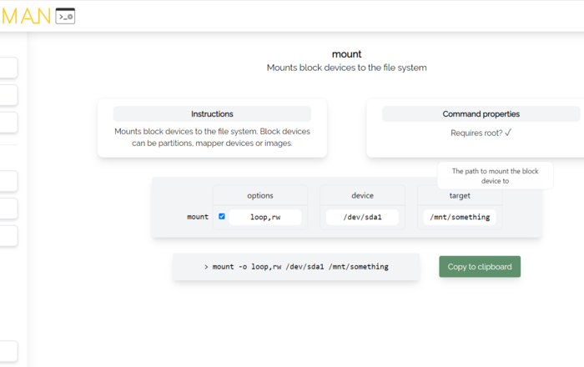Click the target column label
The width and height of the screenshot is (584, 367).
pyautogui.click(x=460, y=195)
